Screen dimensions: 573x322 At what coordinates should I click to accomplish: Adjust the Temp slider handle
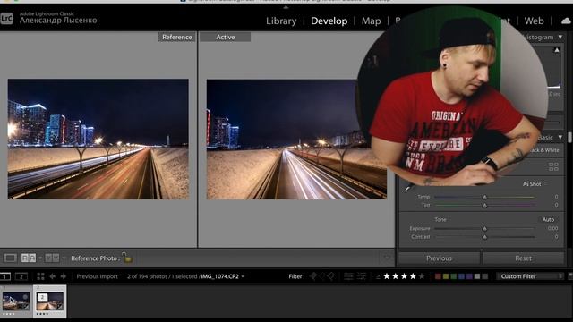point(484,197)
